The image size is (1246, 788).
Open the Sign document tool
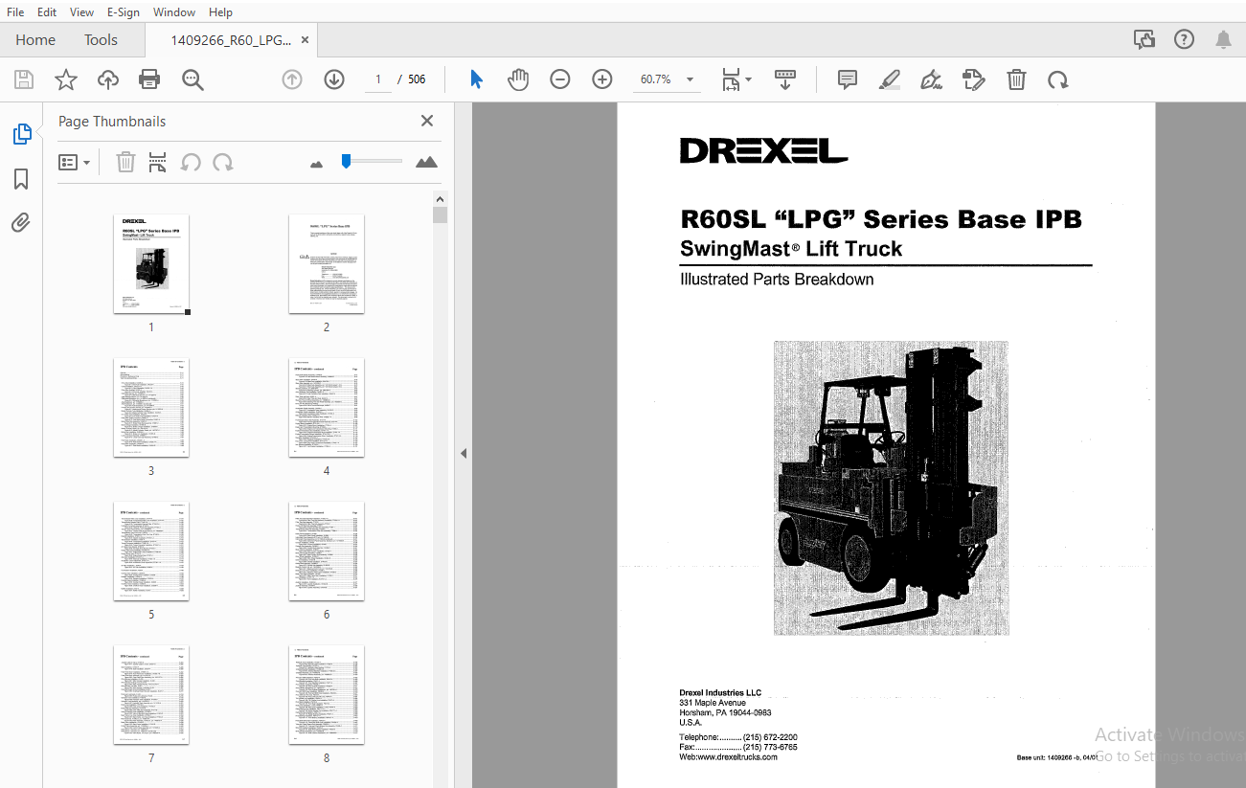[931, 79]
